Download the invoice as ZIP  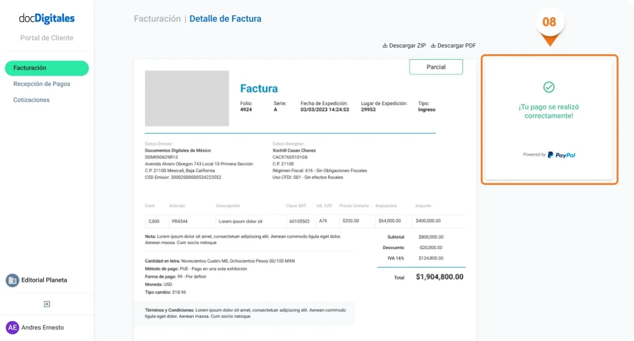(404, 46)
